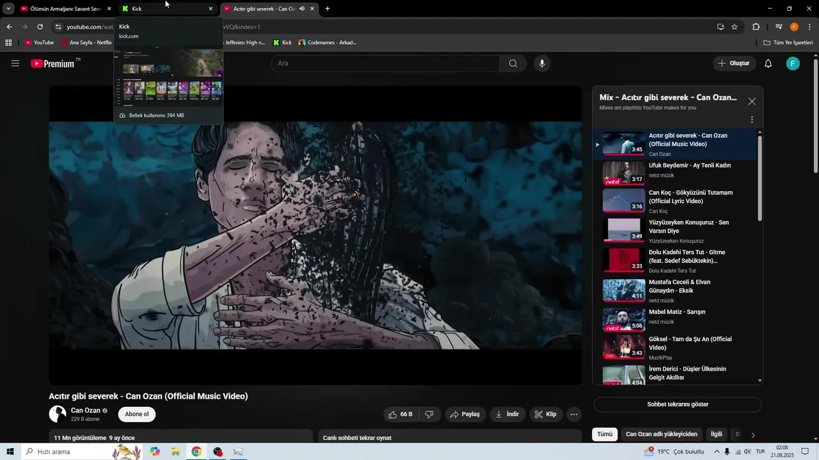Open the YouTube notifications bell
This screenshot has height=460, width=819.
pyautogui.click(x=768, y=63)
